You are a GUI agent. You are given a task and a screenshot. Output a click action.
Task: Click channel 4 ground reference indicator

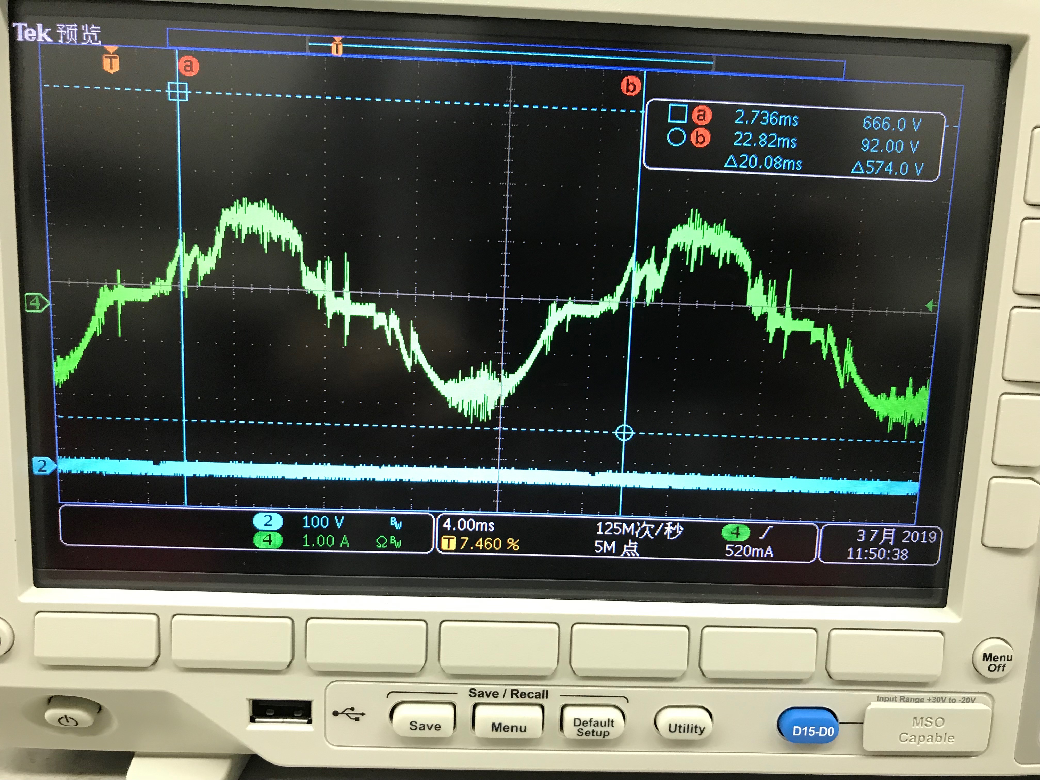[37, 303]
